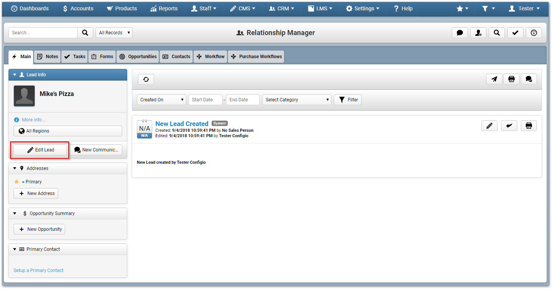Click the dashboard gauge icon in header

[x=534, y=33]
